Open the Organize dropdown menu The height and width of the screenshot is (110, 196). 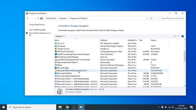pos(60,36)
